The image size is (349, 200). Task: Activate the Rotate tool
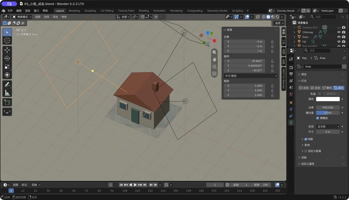click(x=7, y=58)
